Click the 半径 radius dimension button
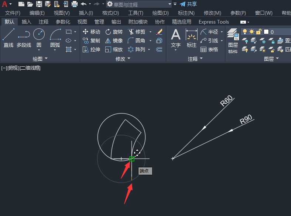Screen dimensions: 291x216 coord(209,32)
